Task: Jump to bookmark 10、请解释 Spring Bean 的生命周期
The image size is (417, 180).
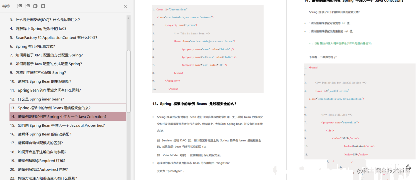Action: (40, 81)
